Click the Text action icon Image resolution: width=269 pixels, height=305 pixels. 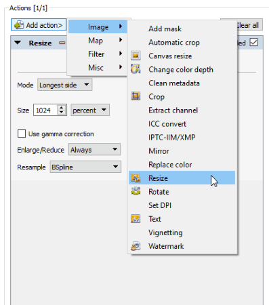pos(136,219)
